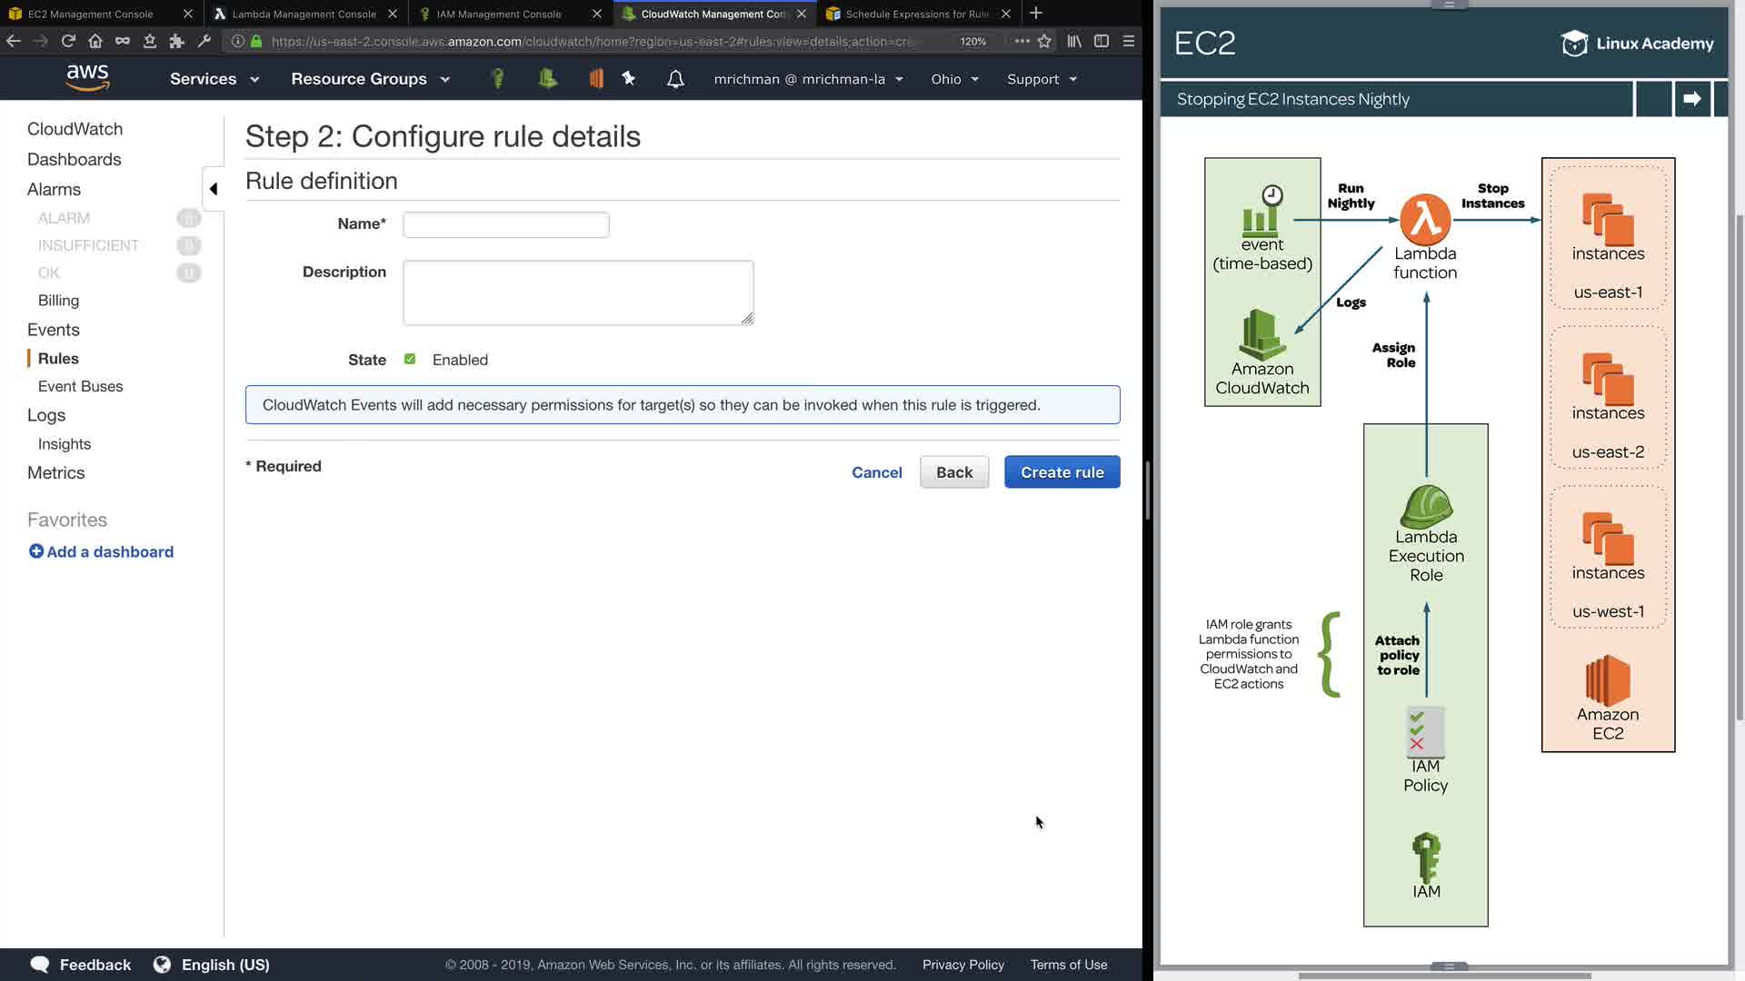This screenshot has height=981, width=1745.
Task: Uncheck the Enabled state checkbox
Action: coord(410,360)
